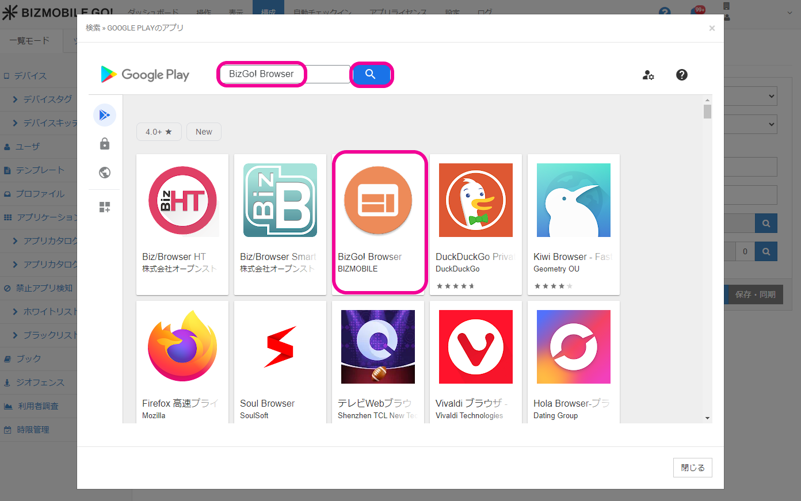This screenshot has height=501, width=801.
Task: Open the Play Store apps sidebar icon
Action: click(105, 115)
